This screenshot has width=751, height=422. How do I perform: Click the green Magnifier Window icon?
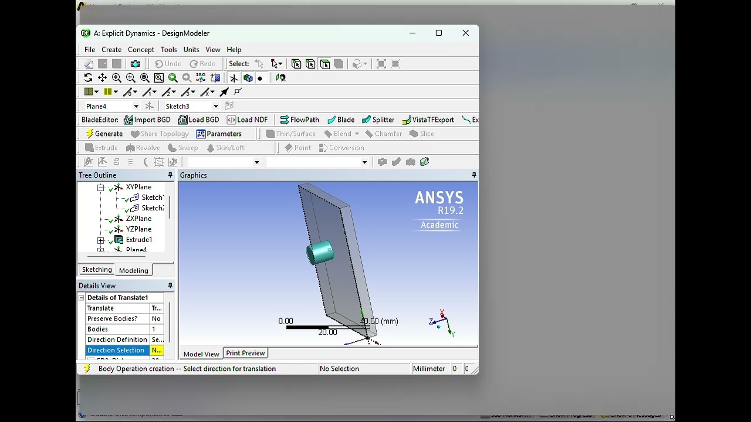coord(172,78)
